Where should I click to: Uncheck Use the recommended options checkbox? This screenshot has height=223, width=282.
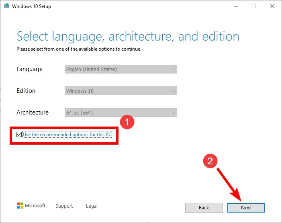19,135
